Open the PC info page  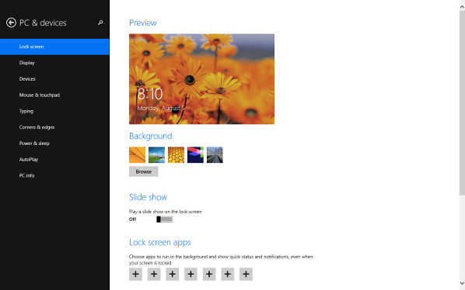(54, 175)
